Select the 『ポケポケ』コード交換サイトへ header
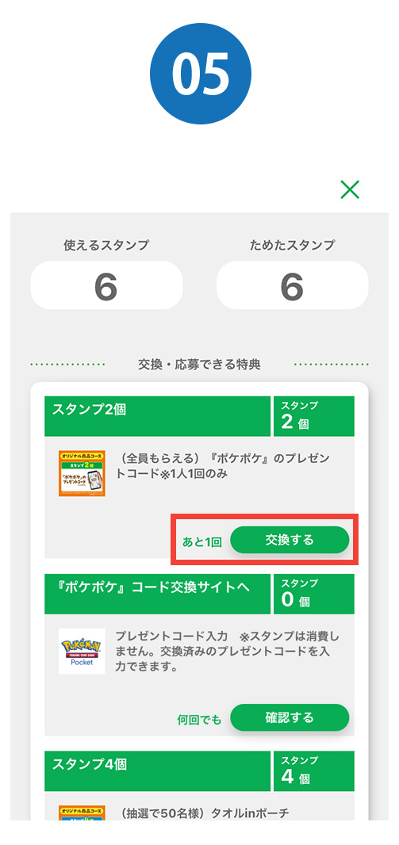Image resolution: width=399 pixels, height=845 pixels. click(157, 594)
